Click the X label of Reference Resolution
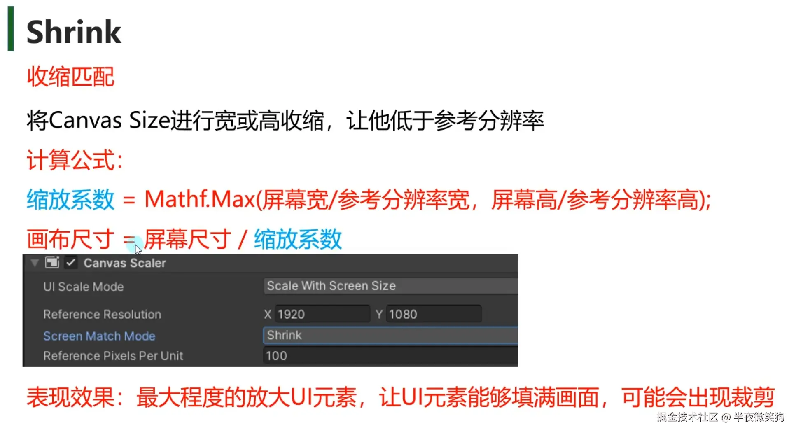The height and width of the screenshot is (434, 796). (x=268, y=314)
